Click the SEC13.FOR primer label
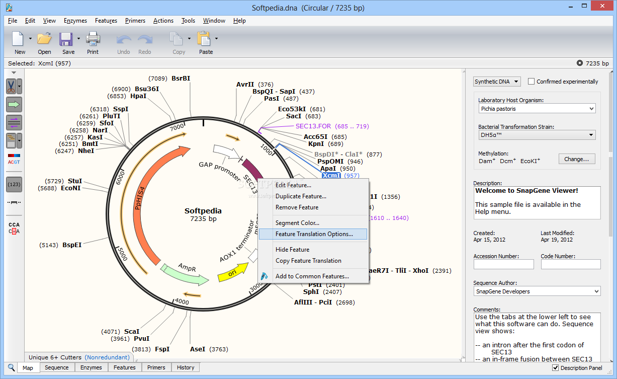Image resolution: width=617 pixels, height=379 pixels. pos(313,126)
